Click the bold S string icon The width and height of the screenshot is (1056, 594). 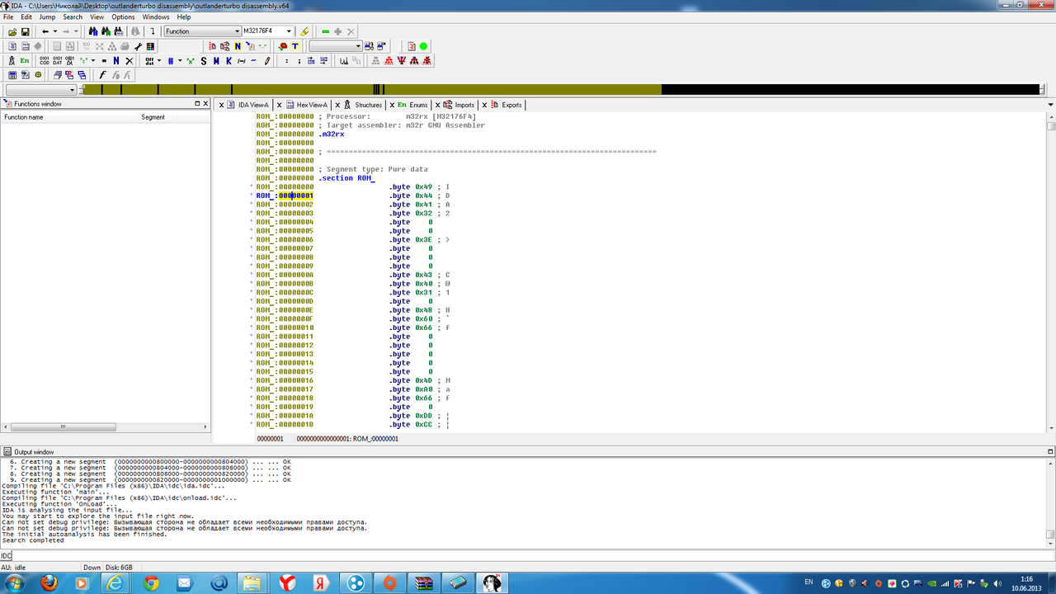click(x=204, y=61)
